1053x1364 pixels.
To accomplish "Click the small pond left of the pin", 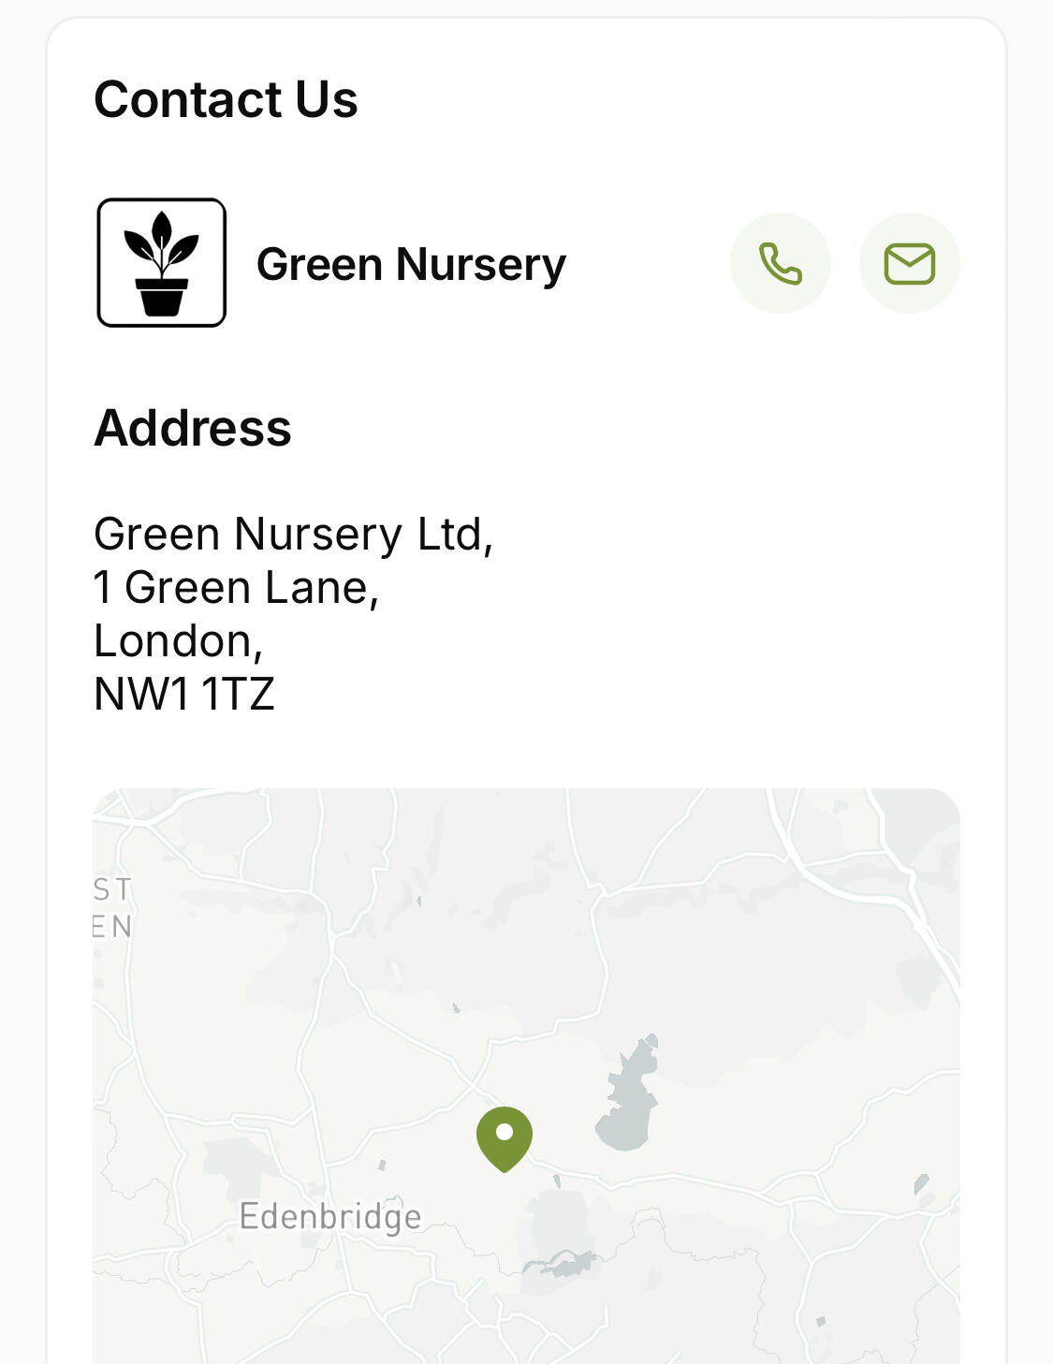I will tap(382, 1166).
